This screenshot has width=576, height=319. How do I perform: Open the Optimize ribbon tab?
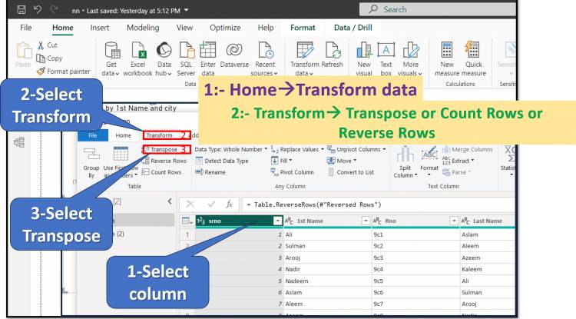pyautogui.click(x=225, y=28)
